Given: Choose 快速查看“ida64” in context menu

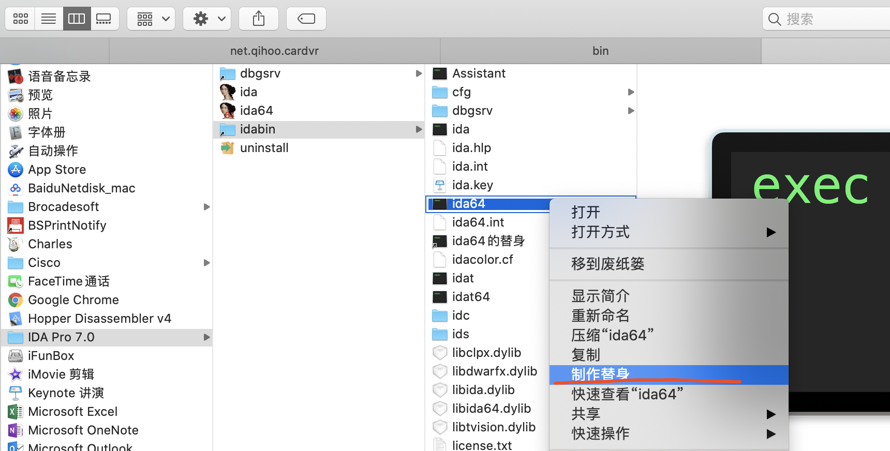Looking at the screenshot, I should (x=669, y=394).
